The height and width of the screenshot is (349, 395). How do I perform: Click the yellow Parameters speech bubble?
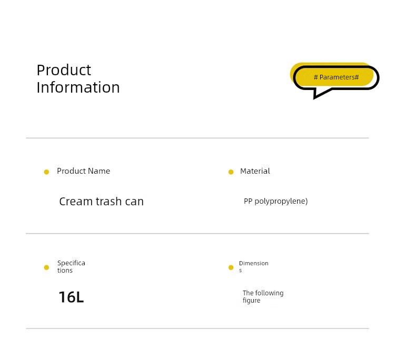pos(334,81)
